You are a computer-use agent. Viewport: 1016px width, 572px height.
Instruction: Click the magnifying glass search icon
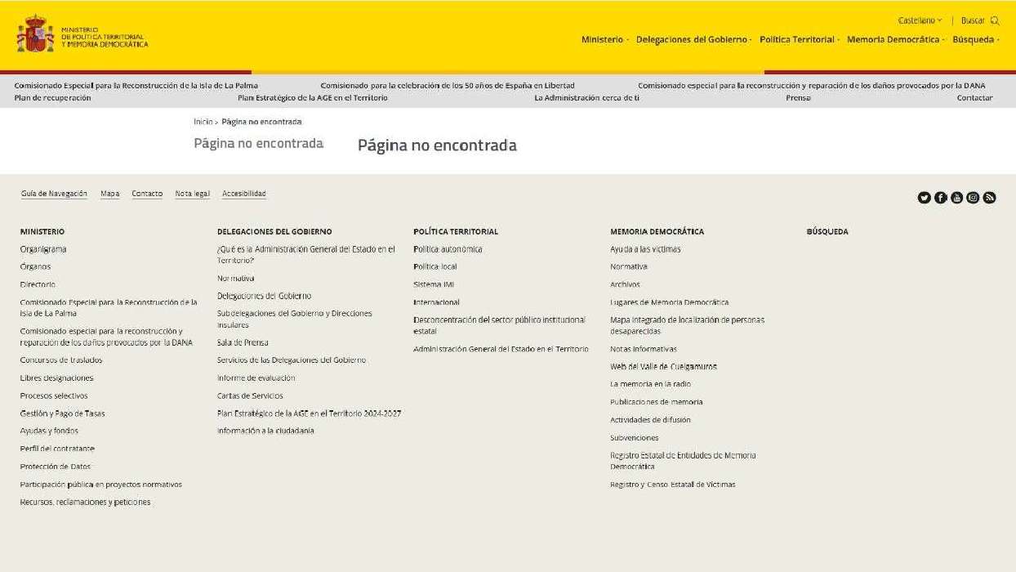[995, 21]
